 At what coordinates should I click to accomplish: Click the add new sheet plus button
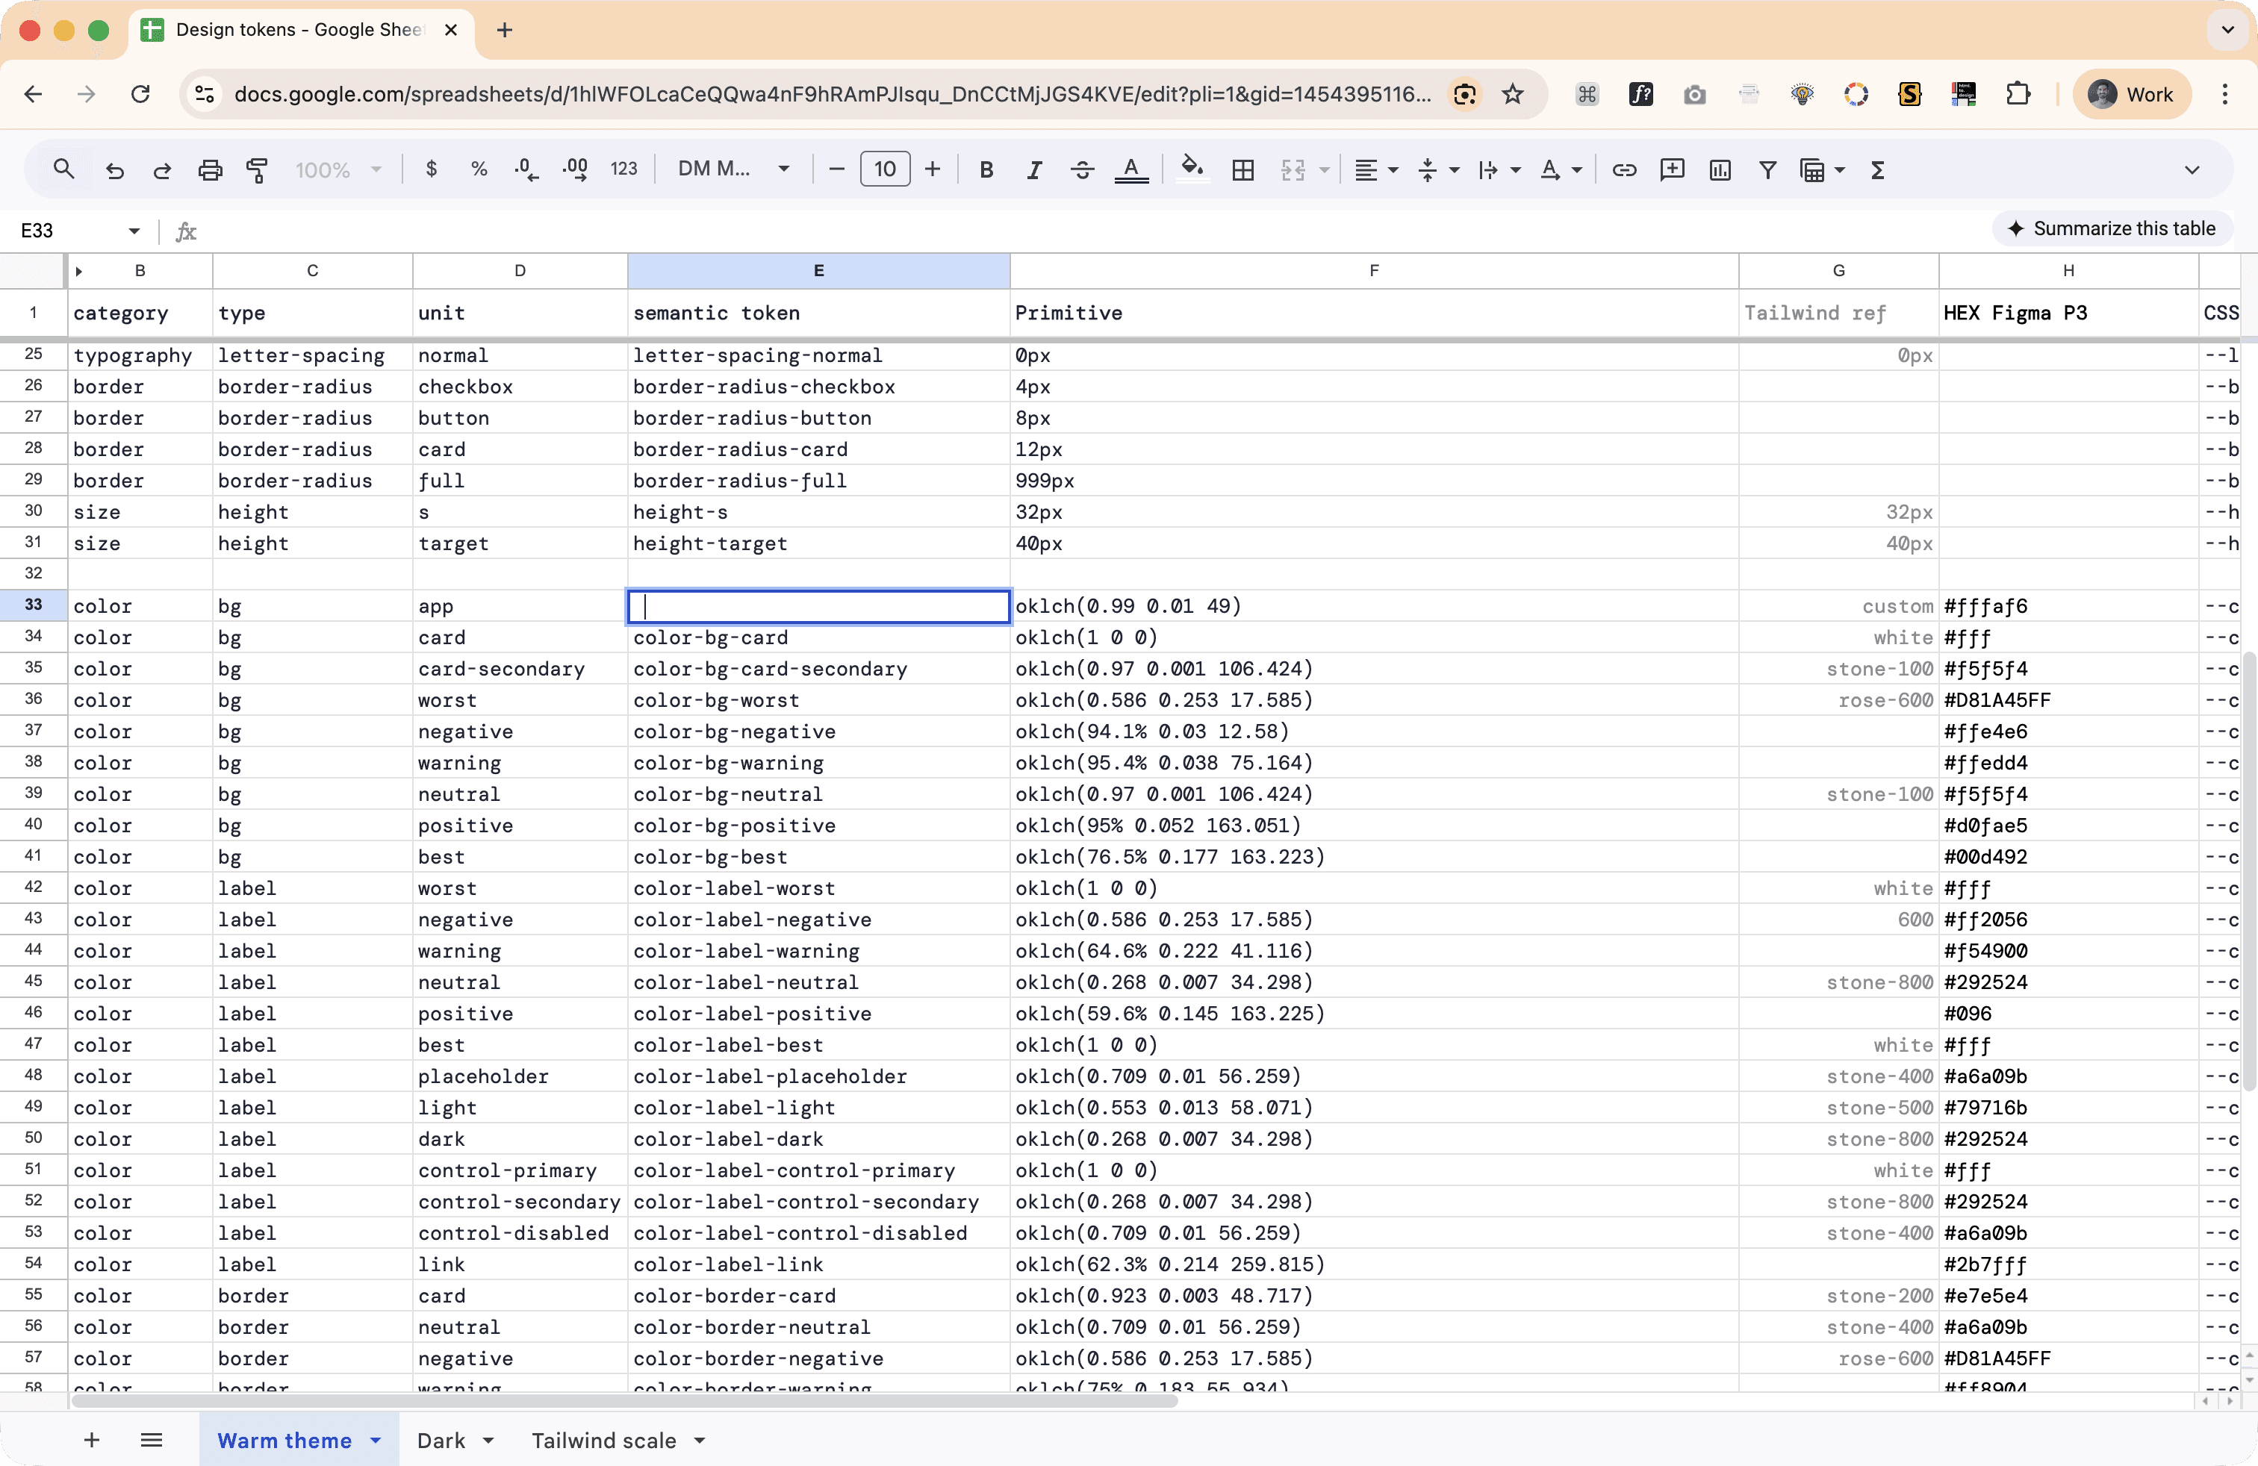click(92, 1439)
